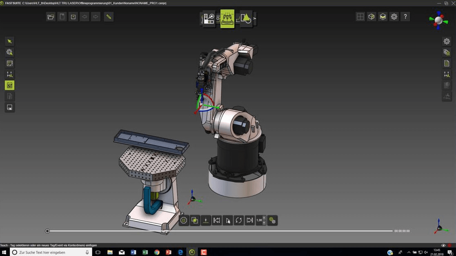
Task: Click the four-pane view layout icon
Action: coord(360,17)
